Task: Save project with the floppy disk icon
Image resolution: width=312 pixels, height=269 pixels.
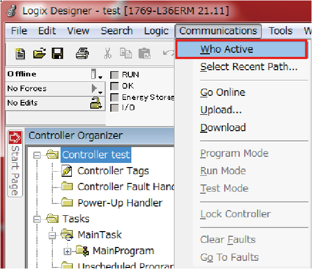Action: pyautogui.click(x=57, y=53)
